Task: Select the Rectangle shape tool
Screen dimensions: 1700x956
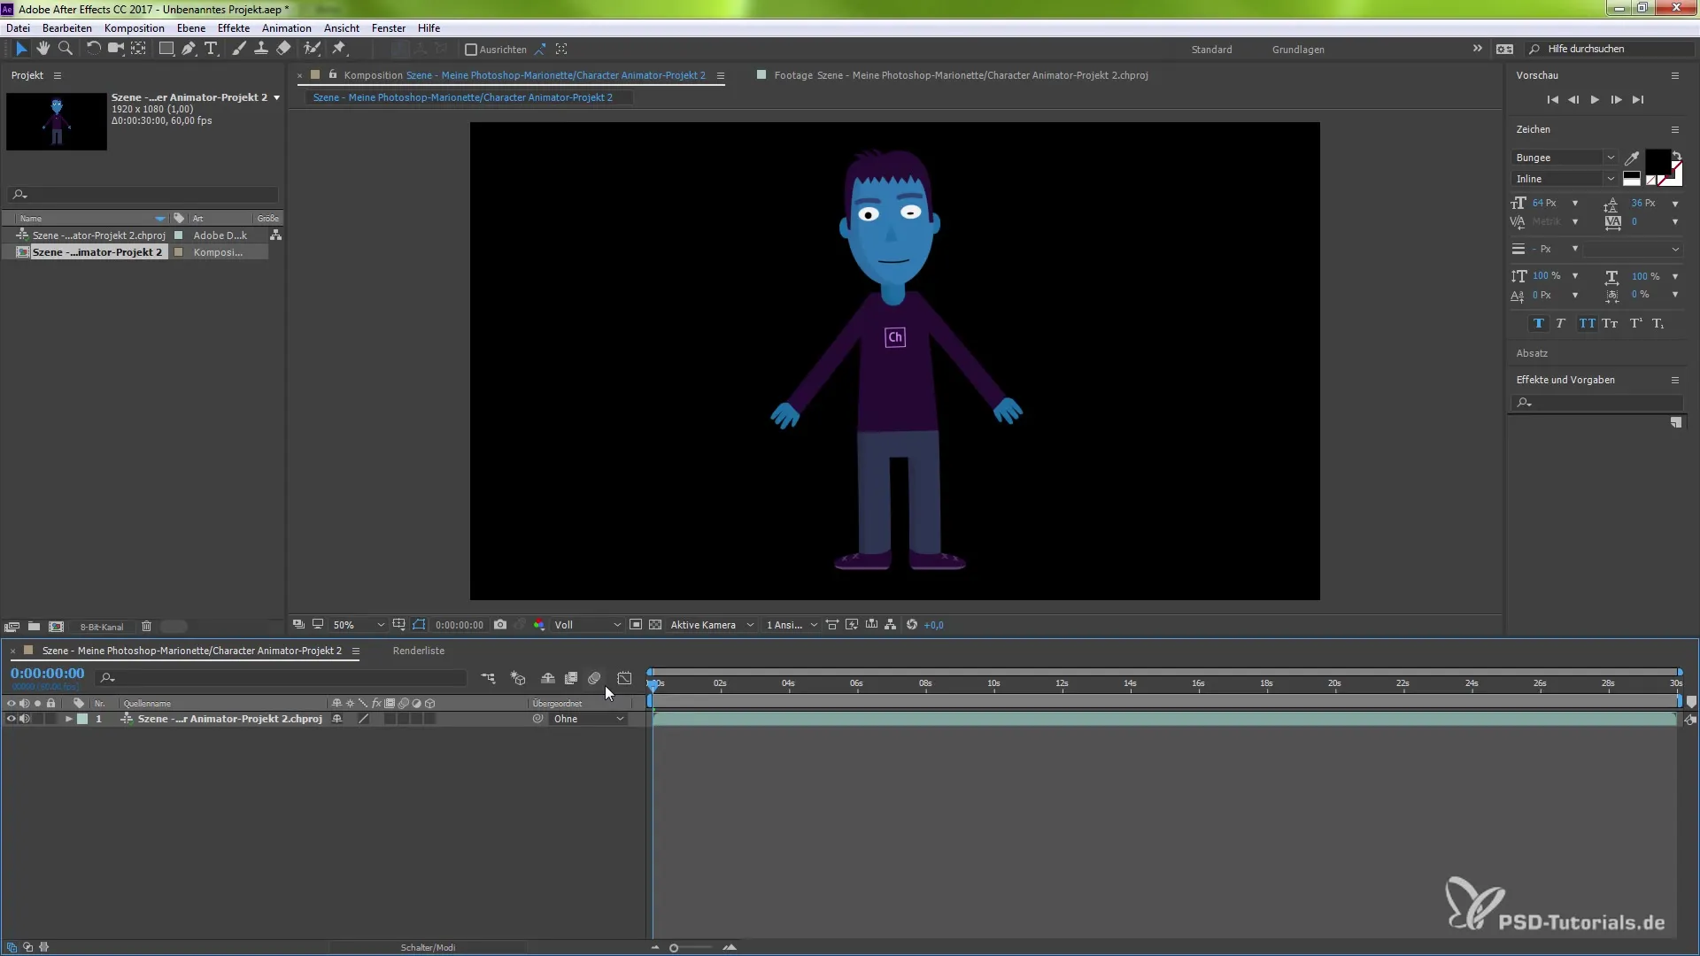Action: tap(166, 49)
